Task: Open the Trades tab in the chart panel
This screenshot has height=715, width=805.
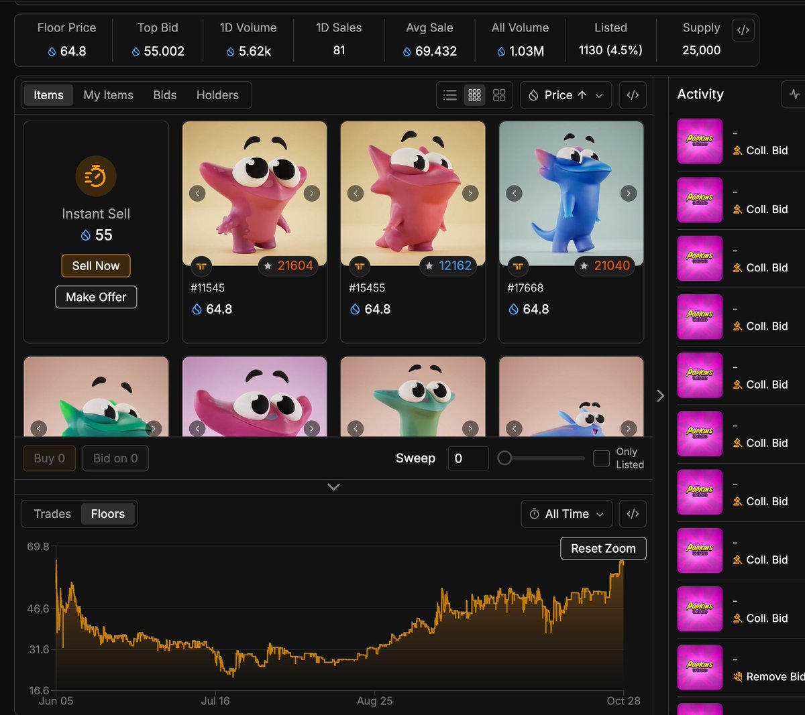Action: click(52, 513)
